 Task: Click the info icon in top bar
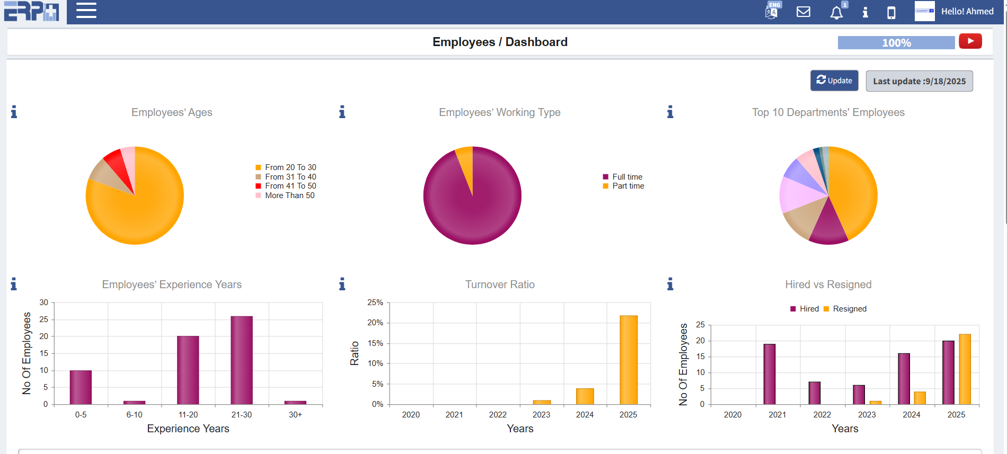(x=865, y=12)
